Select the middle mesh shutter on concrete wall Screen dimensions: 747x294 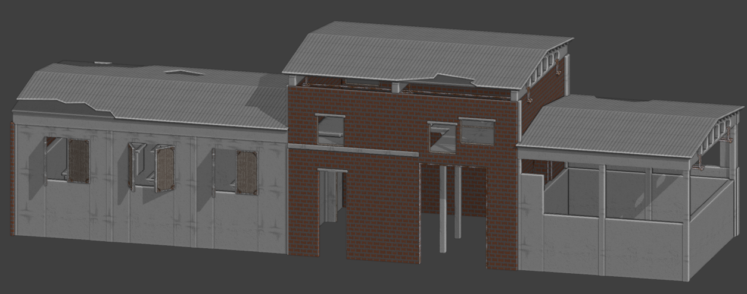(165, 169)
